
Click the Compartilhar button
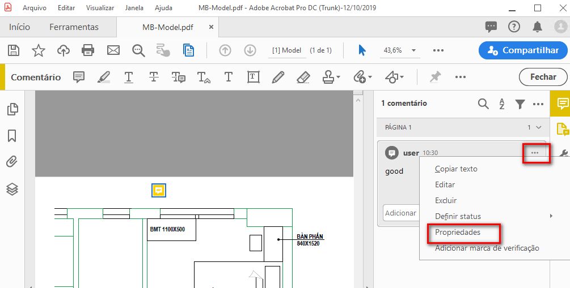pos(522,50)
